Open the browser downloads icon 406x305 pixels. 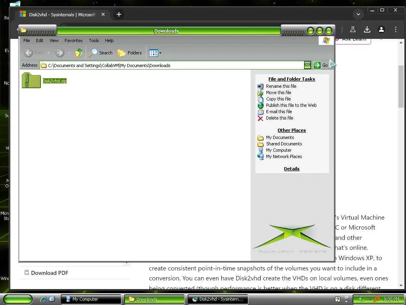coord(367,29)
